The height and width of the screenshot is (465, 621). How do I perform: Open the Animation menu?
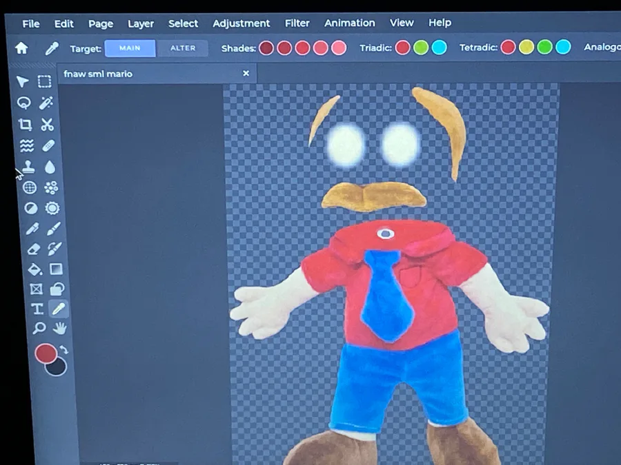coord(350,23)
